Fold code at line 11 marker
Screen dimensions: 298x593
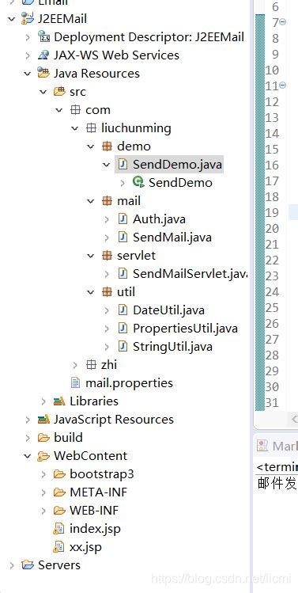pos(282,86)
